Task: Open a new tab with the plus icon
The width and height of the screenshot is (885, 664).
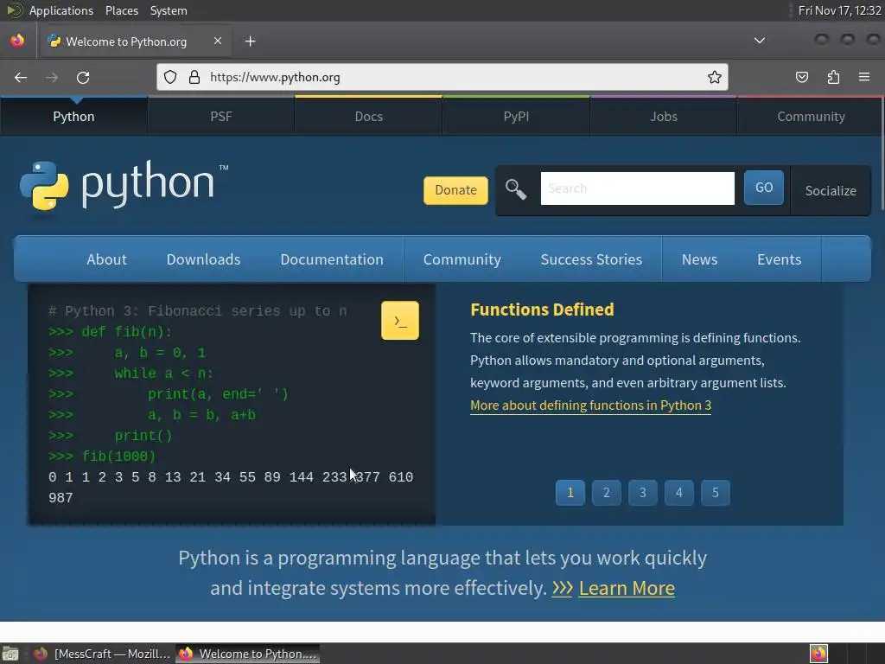Action: coord(251,41)
